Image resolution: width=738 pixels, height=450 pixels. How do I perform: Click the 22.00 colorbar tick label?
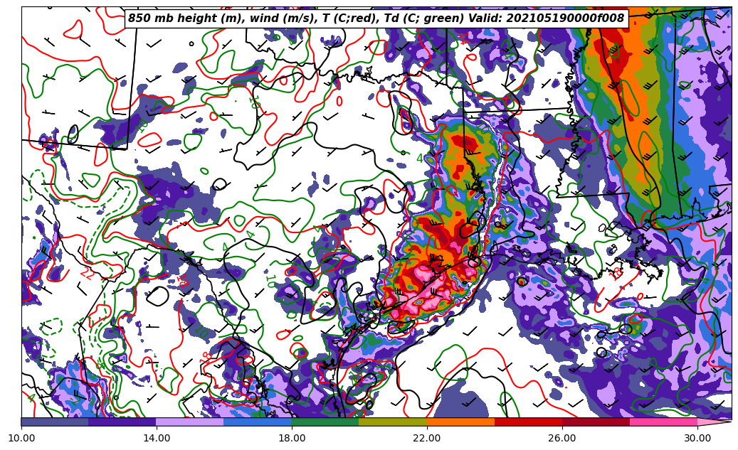click(427, 438)
